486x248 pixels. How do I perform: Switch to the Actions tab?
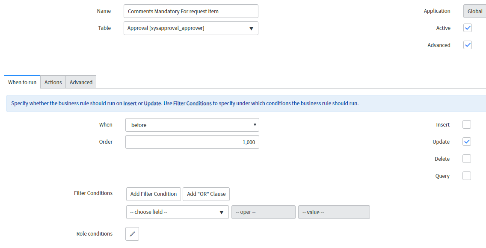(53, 82)
